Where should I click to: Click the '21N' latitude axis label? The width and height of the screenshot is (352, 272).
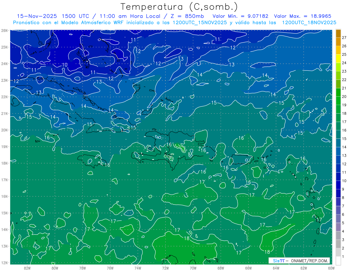click(x=4, y=113)
